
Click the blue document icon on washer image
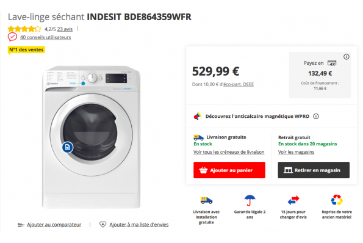[67, 147]
